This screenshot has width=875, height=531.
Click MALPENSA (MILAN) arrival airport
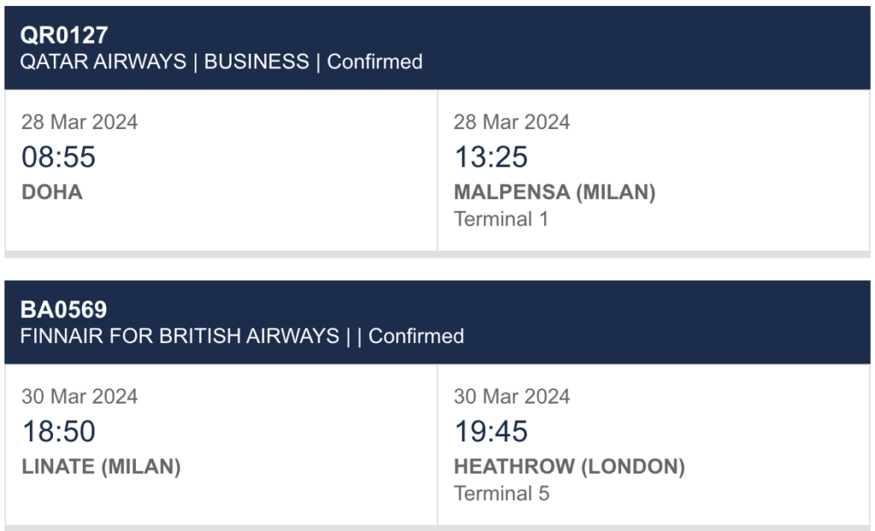point(555,192)
